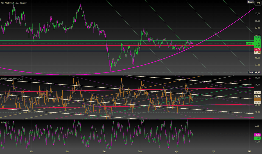Select the green 77,41 price tag
The image size is (262, 154).
pos(257,38)
